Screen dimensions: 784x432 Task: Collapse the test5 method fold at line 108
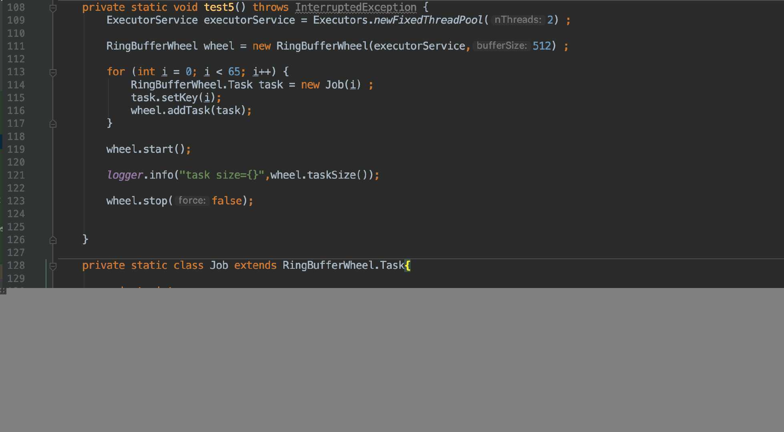click(53, 8)
